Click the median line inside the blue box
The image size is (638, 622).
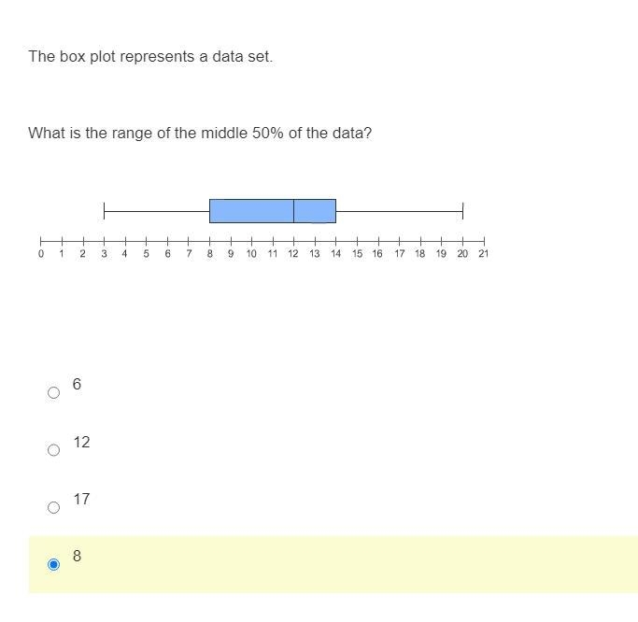pos(293,211)
